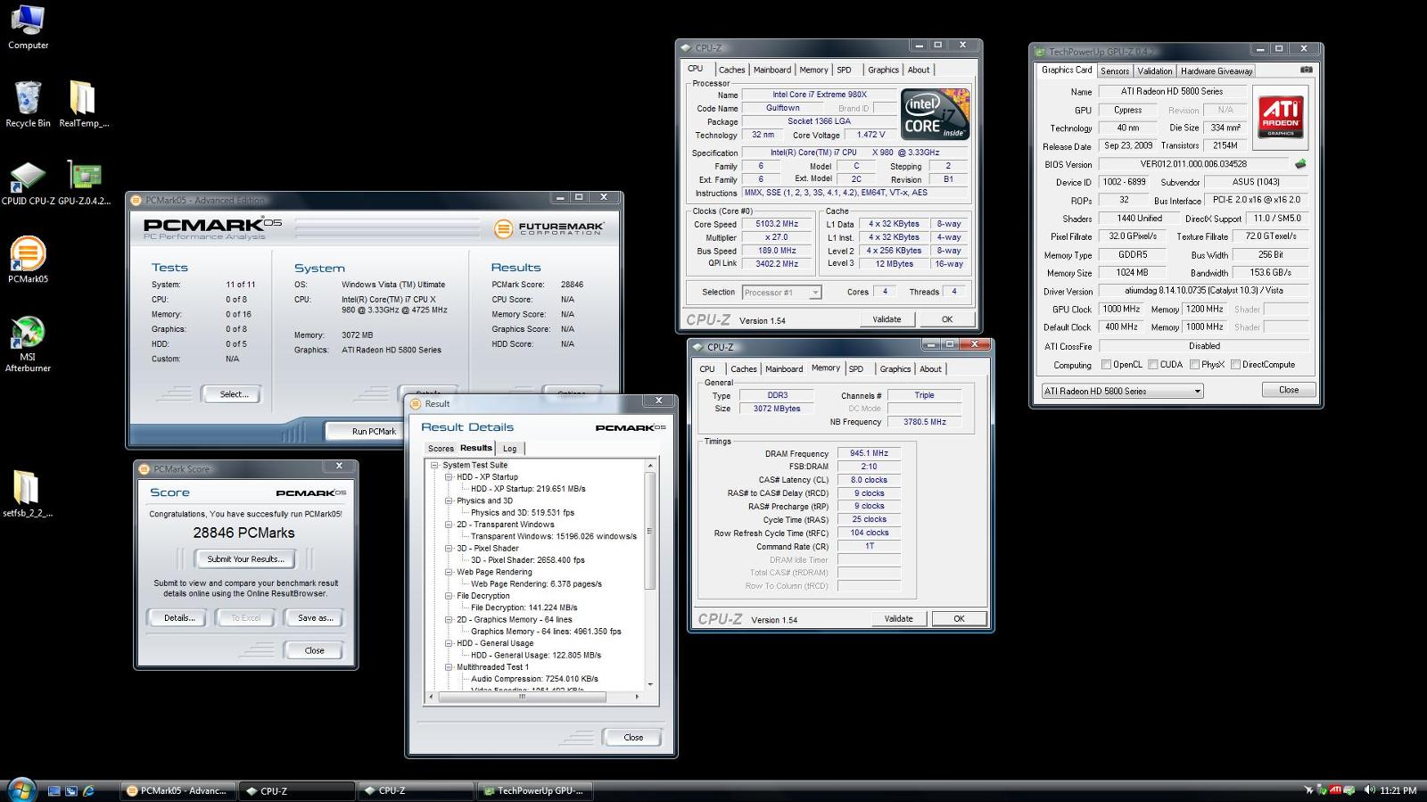Open the Windows Start orb
The width and height of the screenshot is (1427, 802).
pyautogui.click(x=21, y=790)
